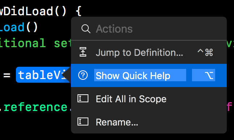
Task: Click the equals sign before tableVi
Action: (7, 75)
